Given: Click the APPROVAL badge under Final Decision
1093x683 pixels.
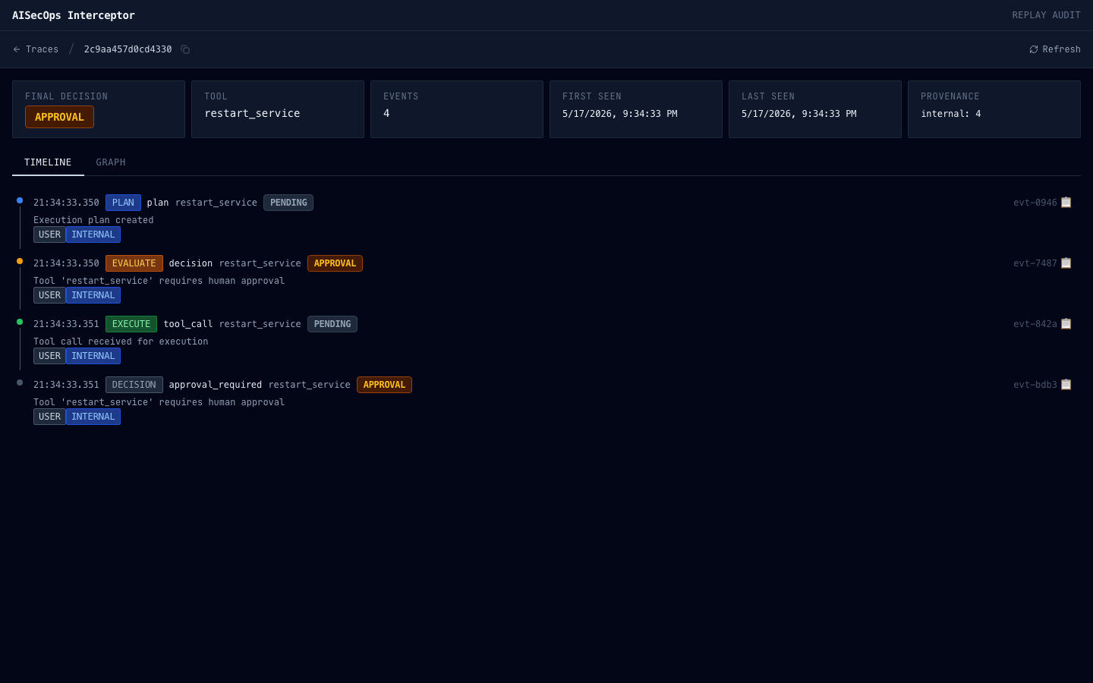Looking at the screenshot, I should pyautogui.click(x=59, y=117).
